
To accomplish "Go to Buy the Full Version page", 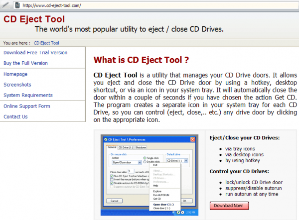I will point(25,63).
